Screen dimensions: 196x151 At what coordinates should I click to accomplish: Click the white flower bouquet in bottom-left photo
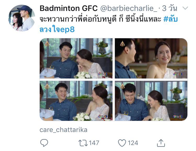[82, 117]
